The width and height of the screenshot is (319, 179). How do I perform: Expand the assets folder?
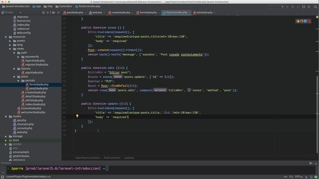click(10, 41)
